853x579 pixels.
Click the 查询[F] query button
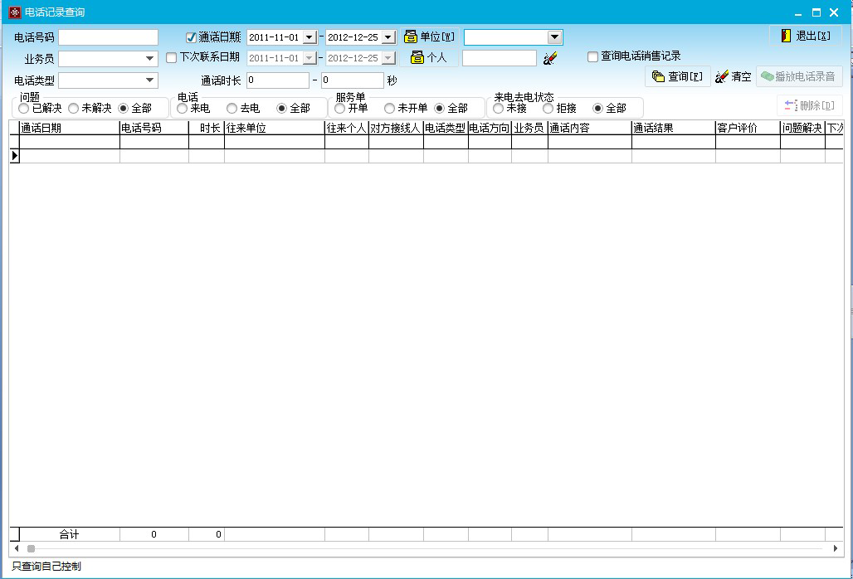(x=678, y=76)
